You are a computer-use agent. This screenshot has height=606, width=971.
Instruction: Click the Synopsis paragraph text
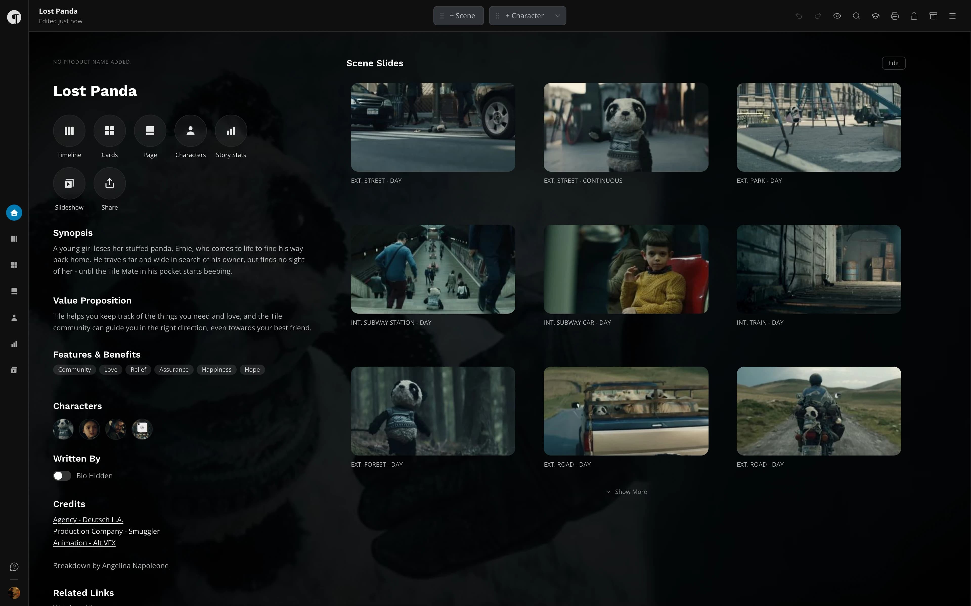[x=179, y=260]
